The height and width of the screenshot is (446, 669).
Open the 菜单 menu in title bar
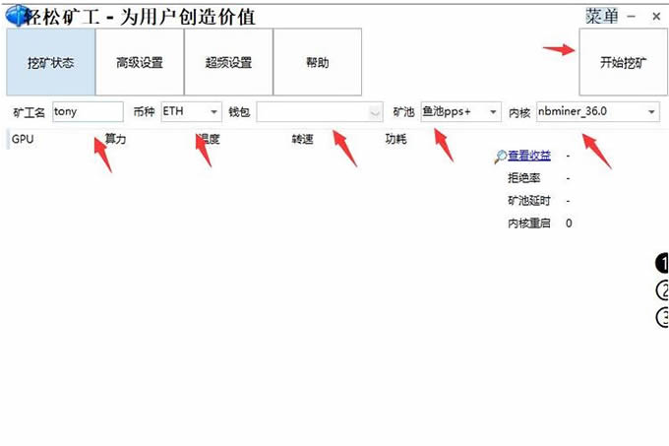601,16
